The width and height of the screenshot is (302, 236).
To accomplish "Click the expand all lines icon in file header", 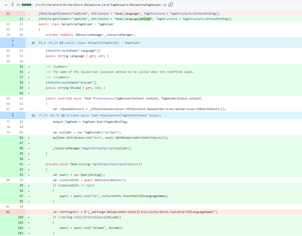I will pyautogui.click(x=12, y=5).
